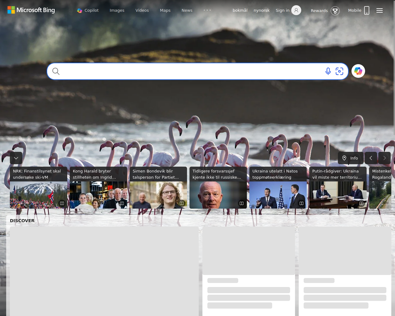The width and height of the screenshot is (395, 316).
Task: Click the page vertical scrollbar
Action: pyautogui.click(x=394, y=68)
